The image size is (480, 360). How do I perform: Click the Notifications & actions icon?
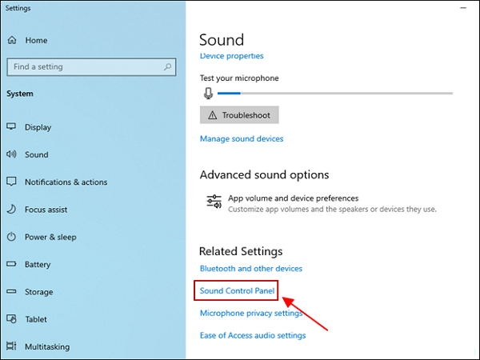click(x=11, y=182)
